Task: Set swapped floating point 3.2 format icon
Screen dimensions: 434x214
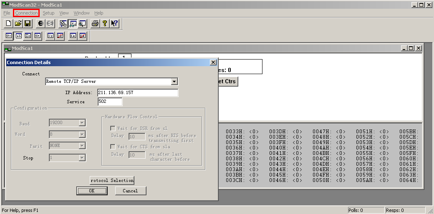Action: [x=60, y=36]
